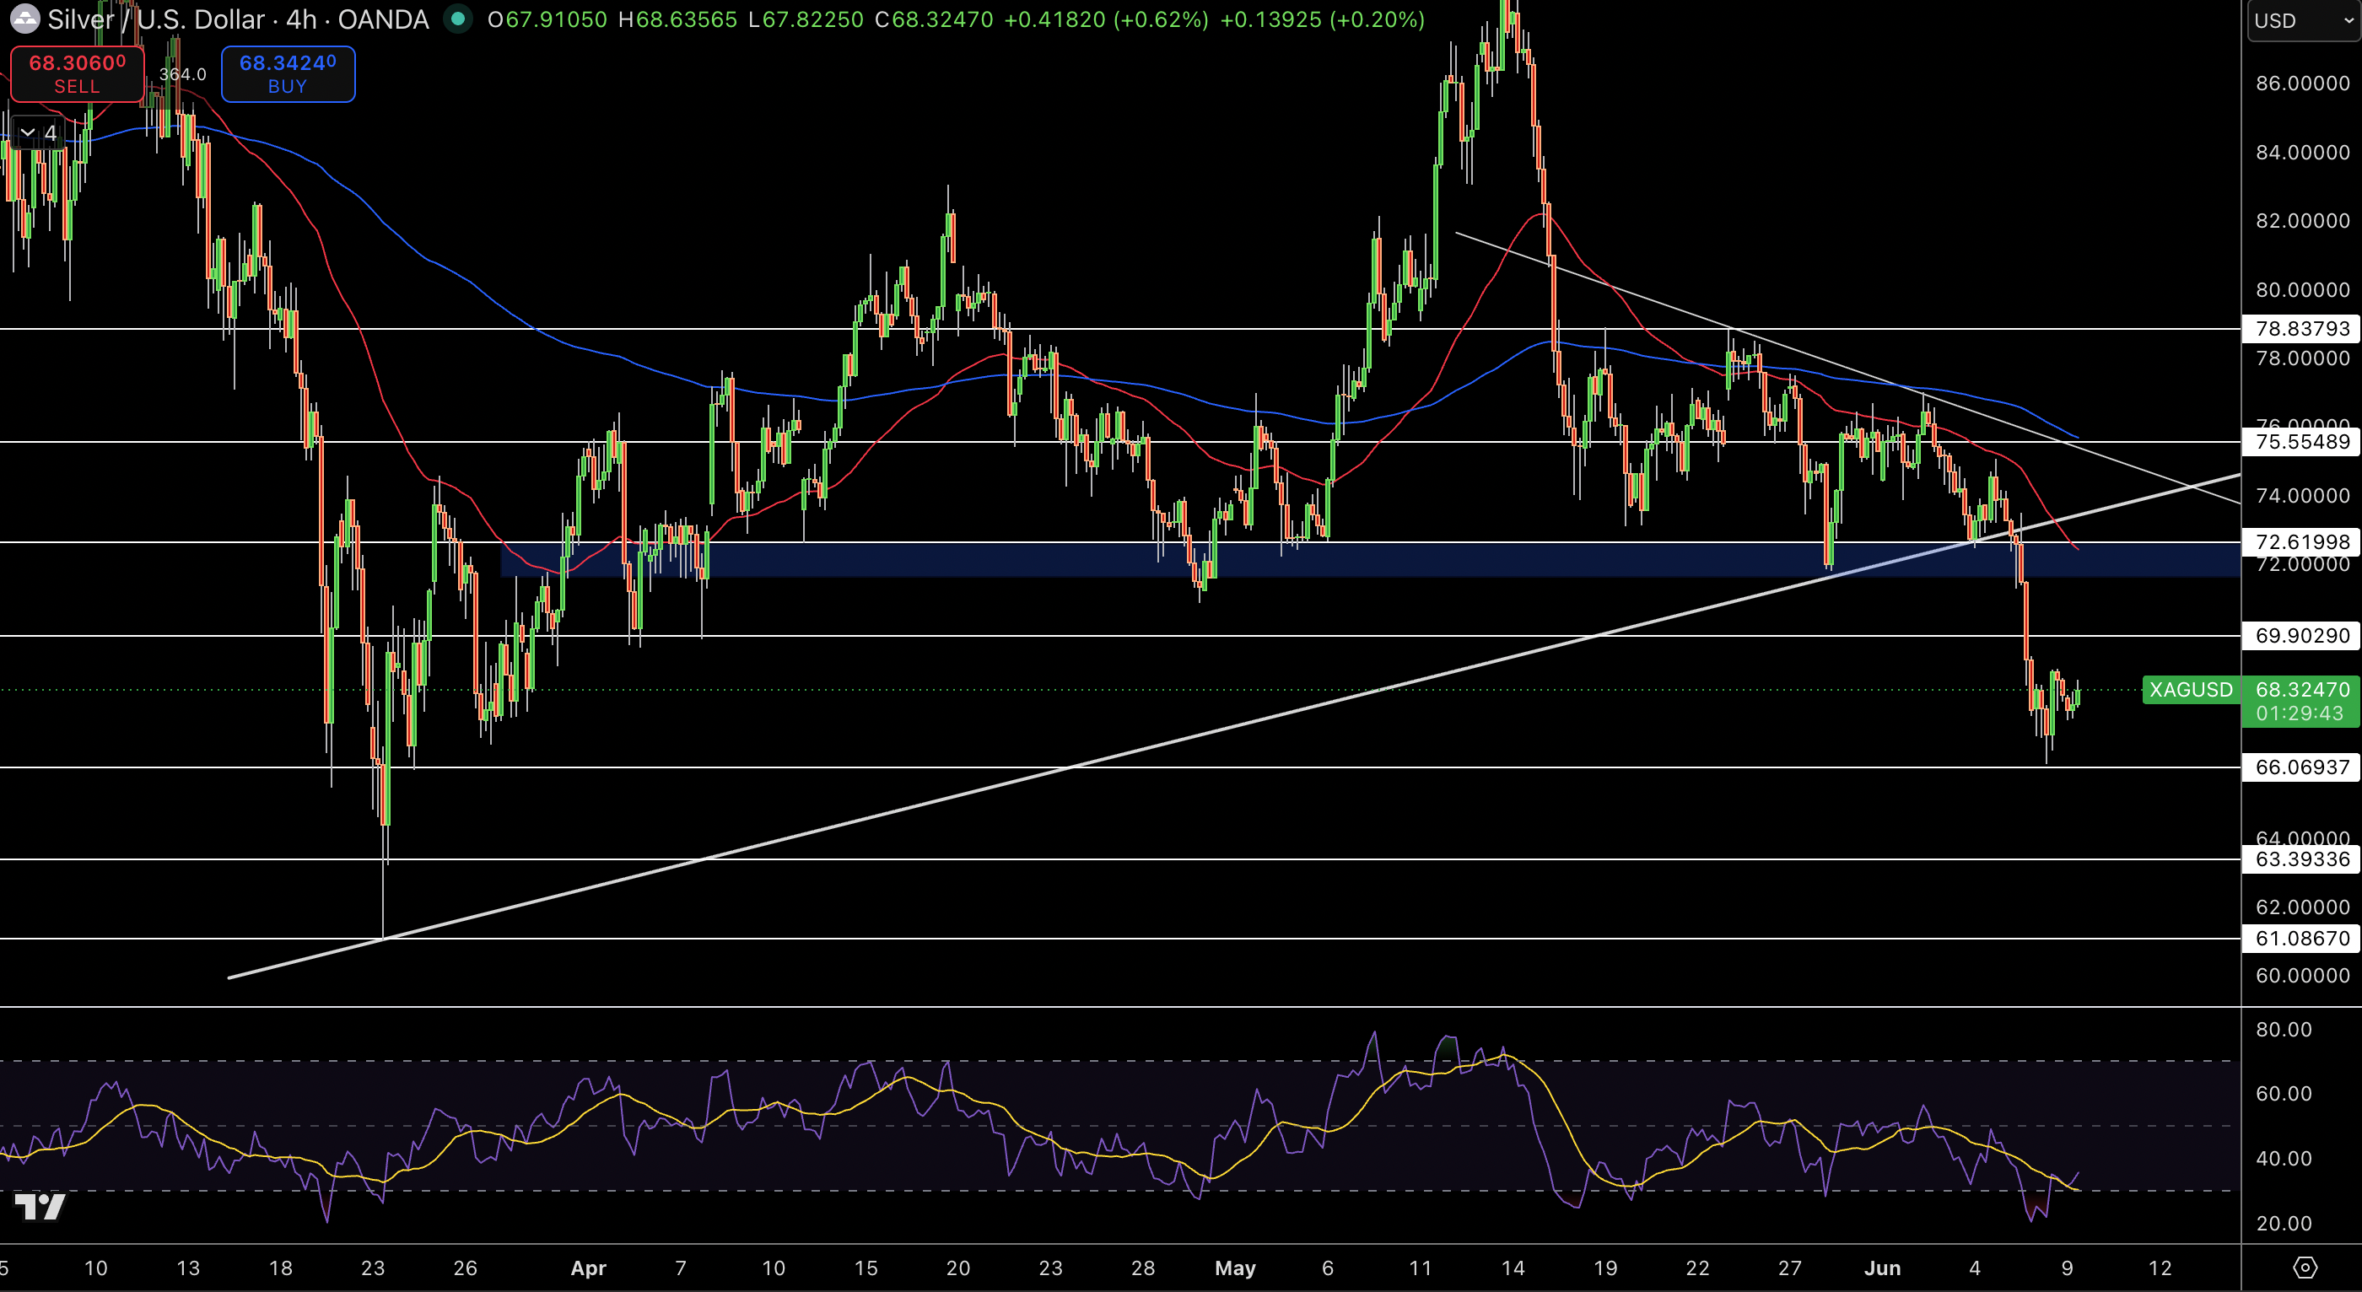
Task: Click the red SELL 68.30600 button
Action: point(77,74)
